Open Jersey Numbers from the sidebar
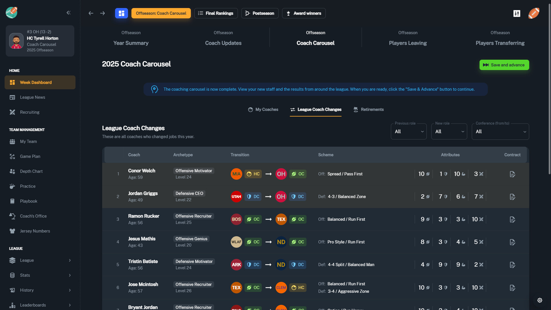Image resolution: width=551 pixels, height=310 pixels. pos(35,231)
